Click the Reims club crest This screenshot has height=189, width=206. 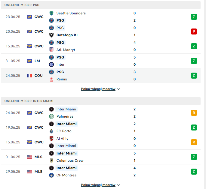[x=51, y=79]
